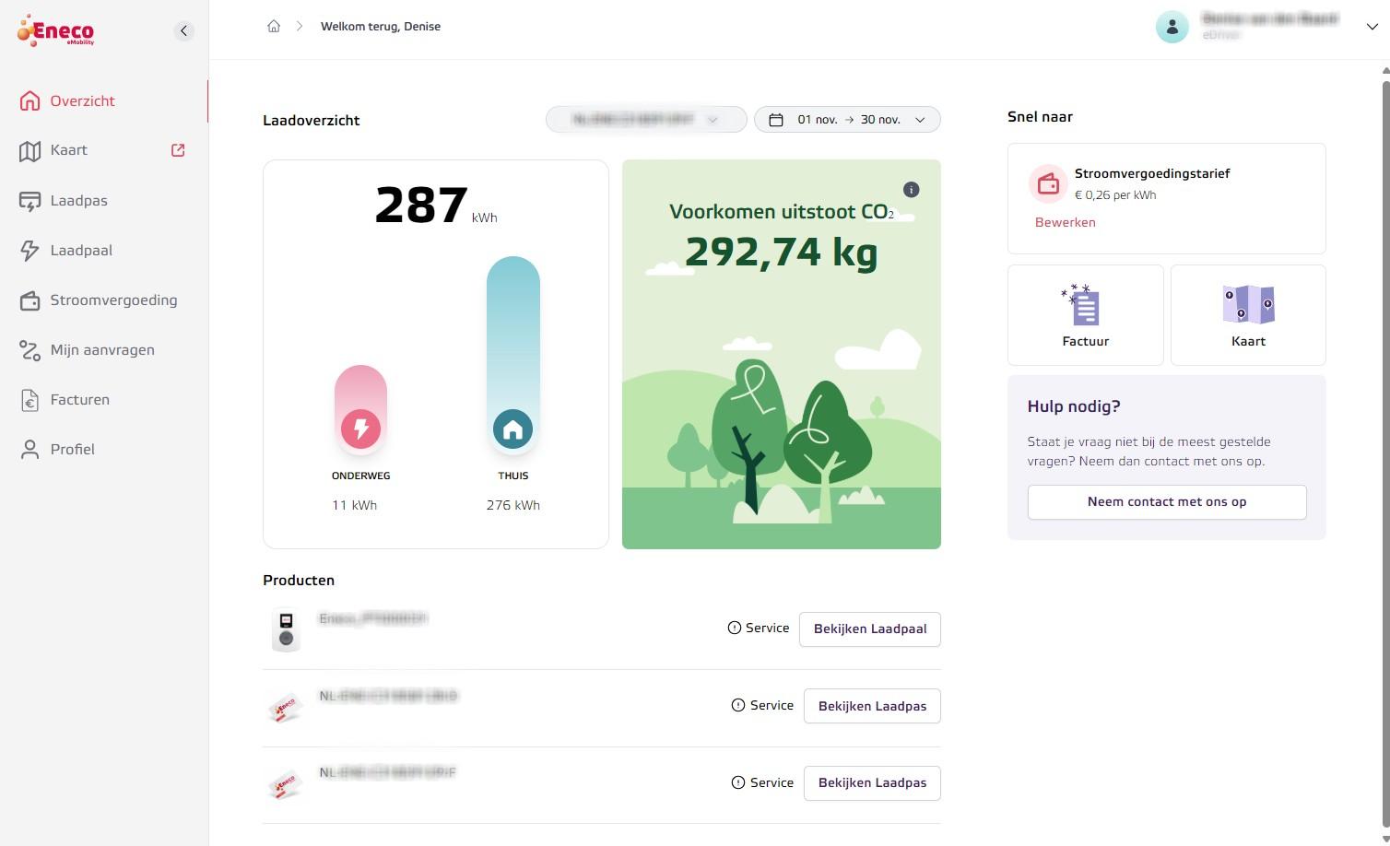1390x846 pixels.
Task: Click Neem contact met ons op
Action: click(x=1166, y=502)
